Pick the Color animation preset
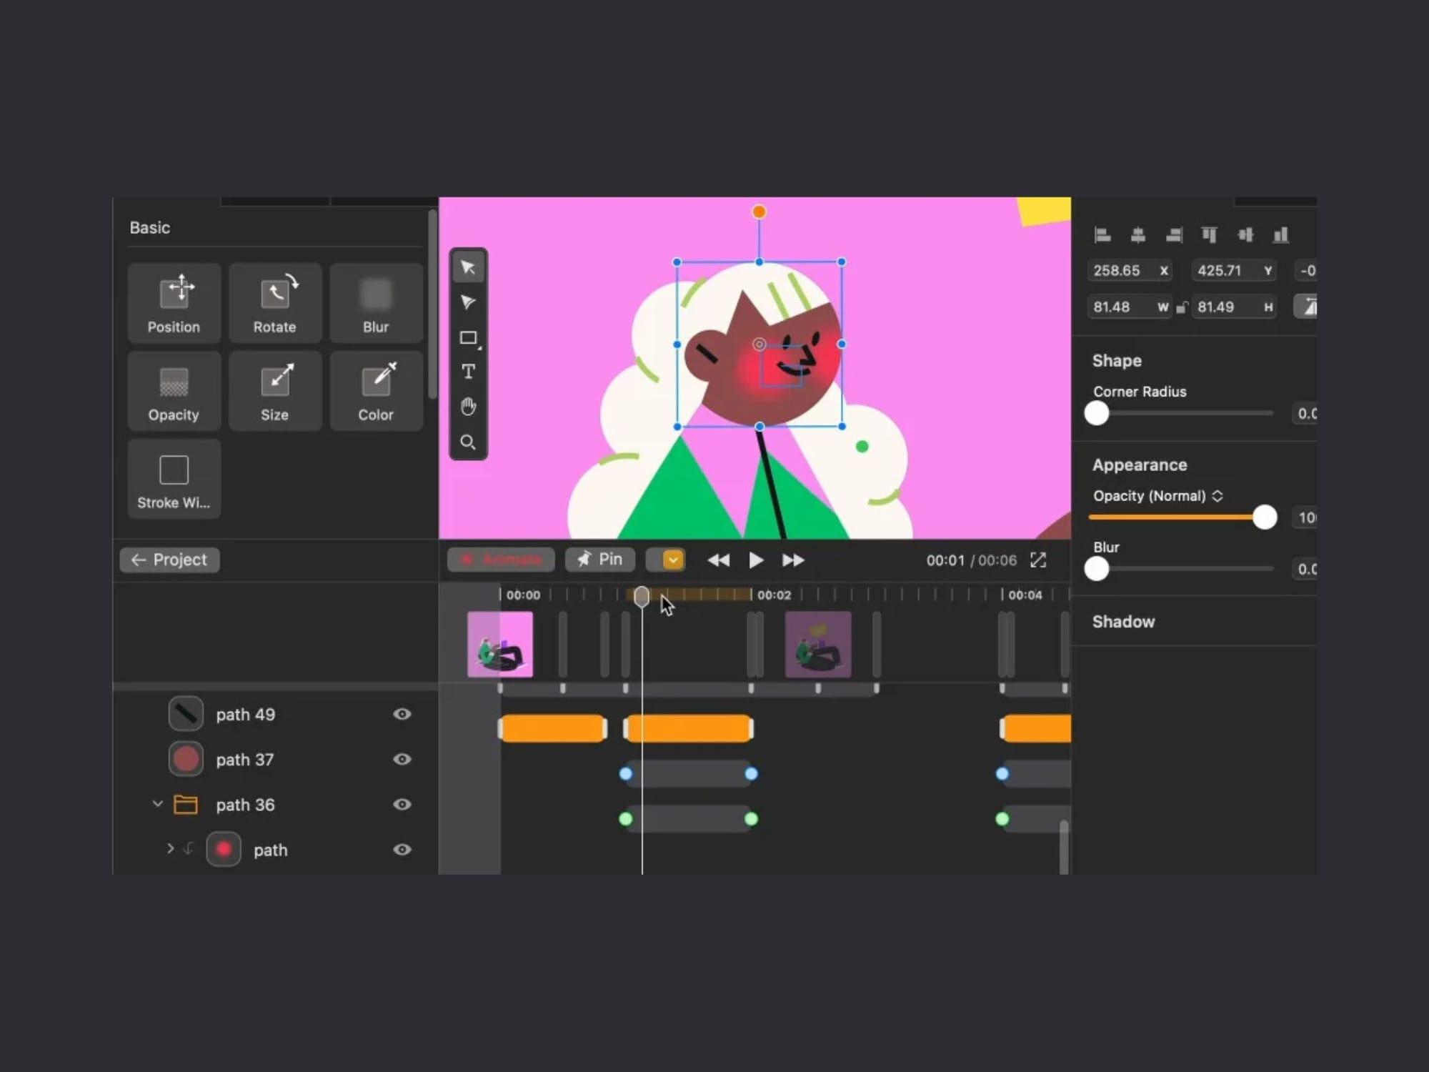 tap(376, 391)
